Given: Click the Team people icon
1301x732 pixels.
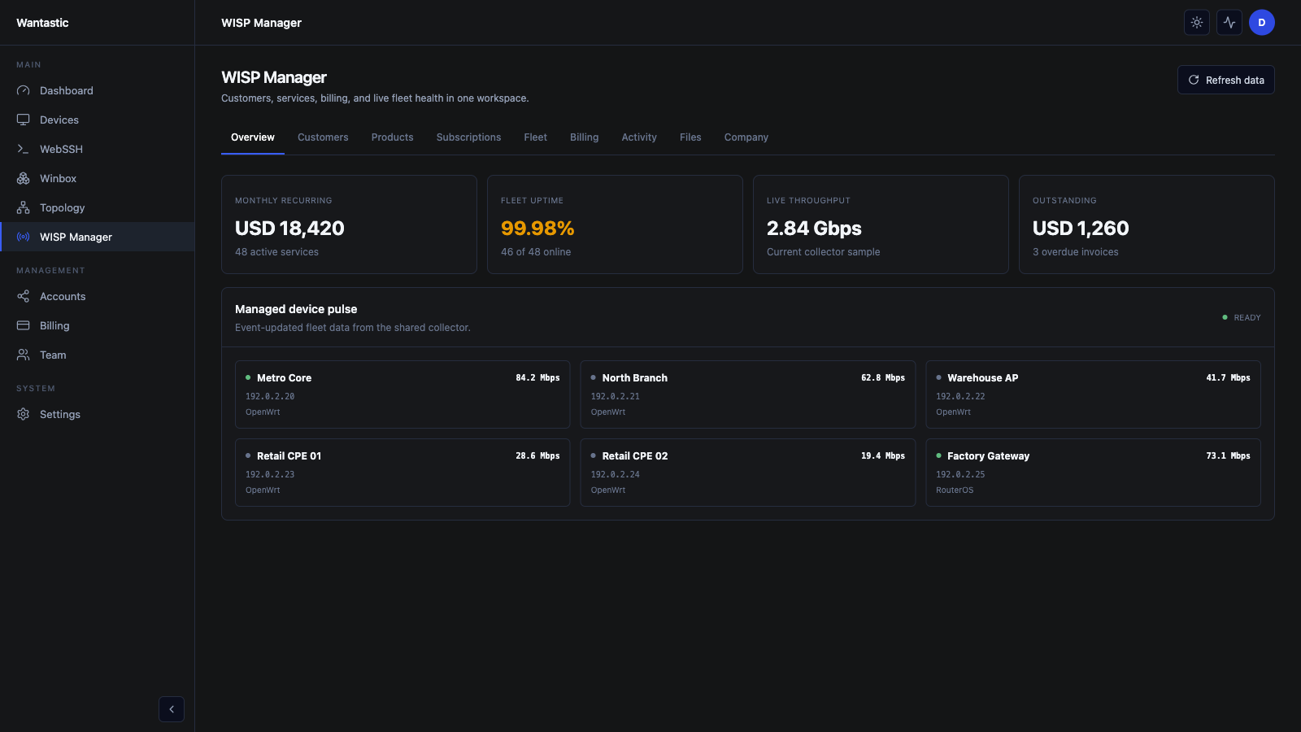Looking at the screenshot, I should (23, 355).
